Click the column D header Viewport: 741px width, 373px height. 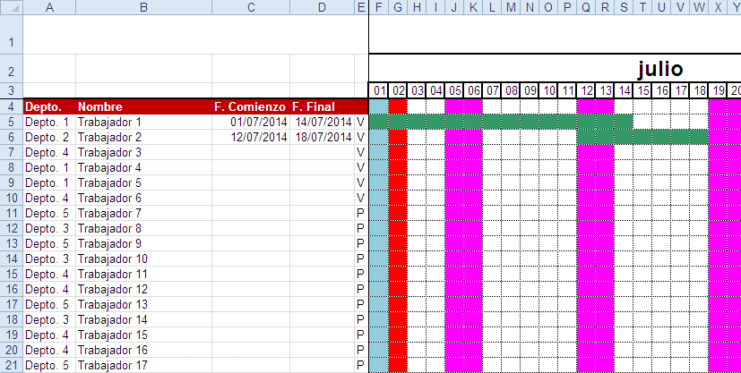coord(322,7)
